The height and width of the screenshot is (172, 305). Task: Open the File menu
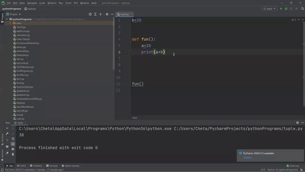tap(9, 3)
